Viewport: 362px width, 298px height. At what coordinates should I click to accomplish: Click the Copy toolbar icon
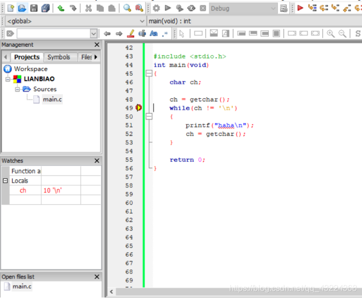[x=100, y=8]
